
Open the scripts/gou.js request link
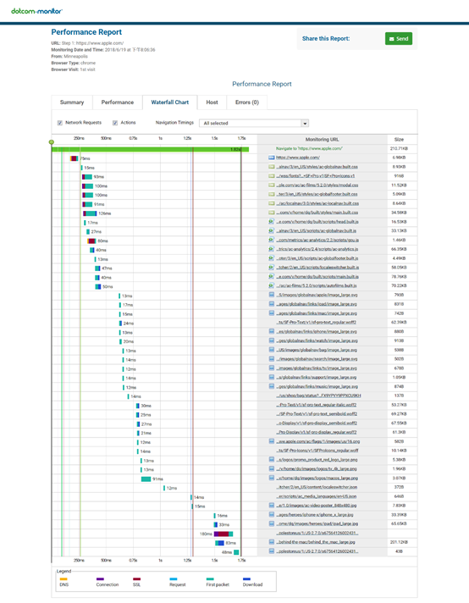(317, 240)
